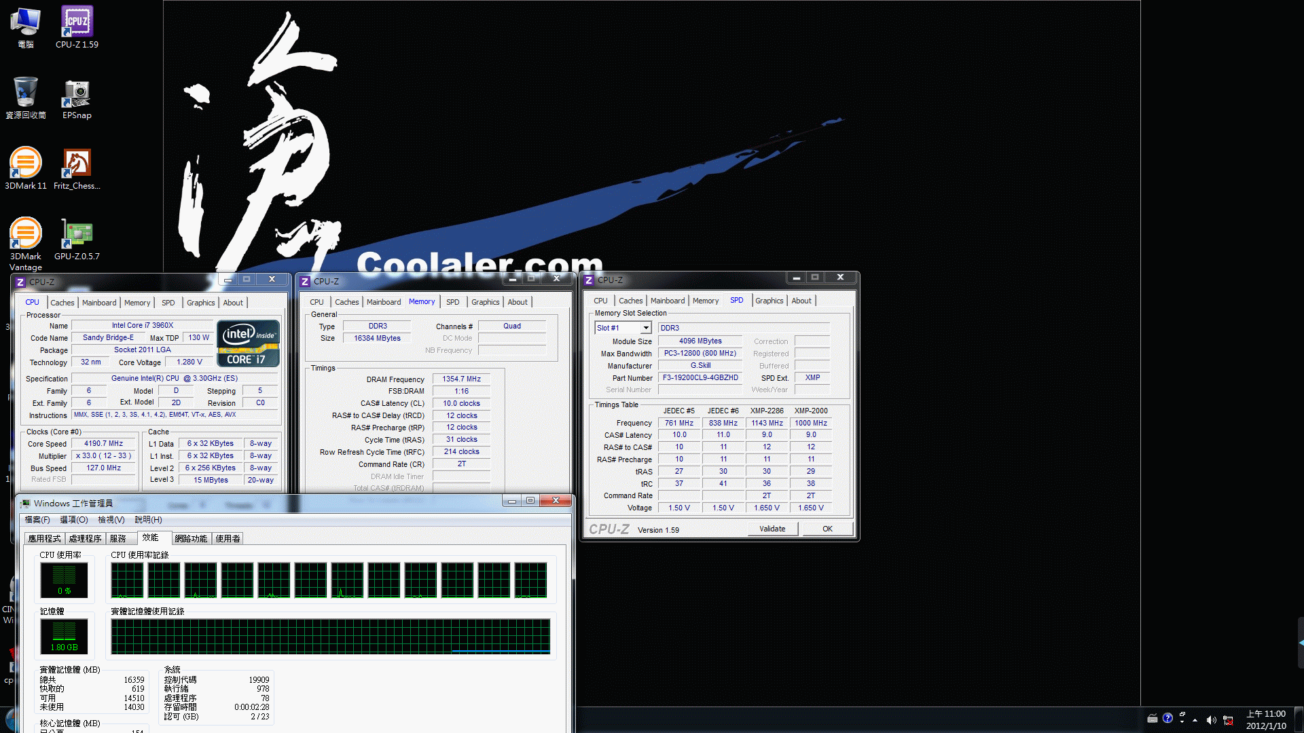This screenshot has width=1304, height=733.
Task: Click the Core Speed 4190.7 MHz value
Action: (103, 443)
